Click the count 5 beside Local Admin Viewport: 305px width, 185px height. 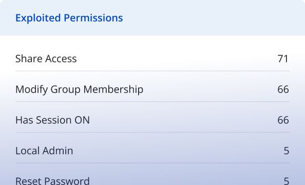[287, 151]
